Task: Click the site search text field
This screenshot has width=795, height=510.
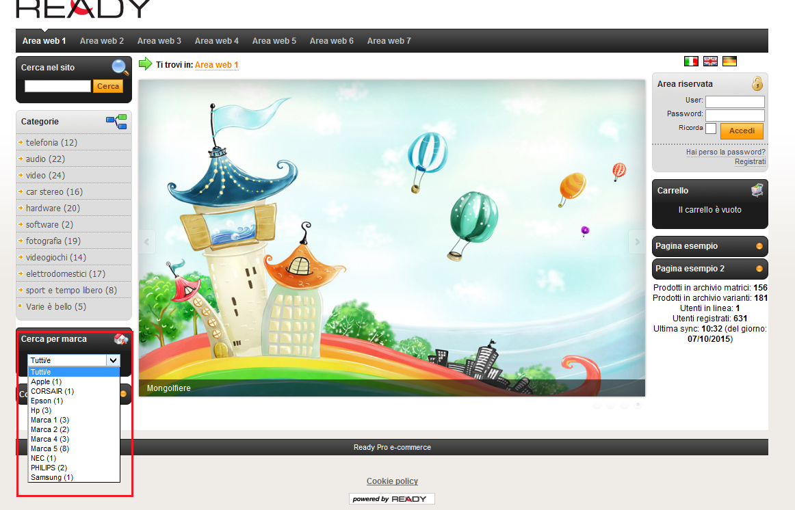Action: click(57, 86)
